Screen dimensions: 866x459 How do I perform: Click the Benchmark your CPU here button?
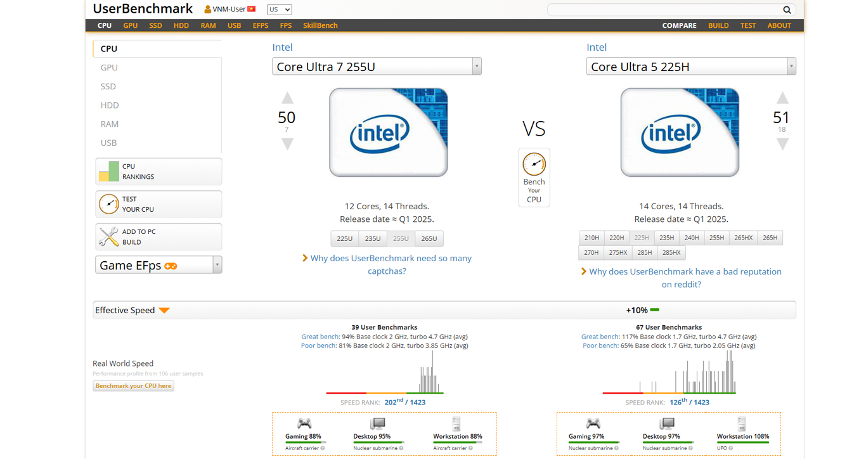132,385
